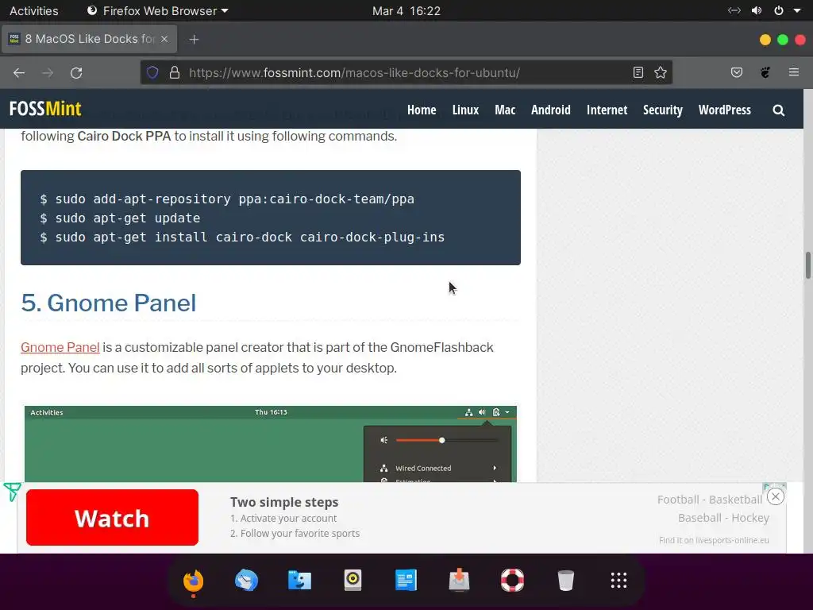Open the Firefox hamburger menu
Image resolution: width=813 pixels, height=610 pixels.
point(794,72)
